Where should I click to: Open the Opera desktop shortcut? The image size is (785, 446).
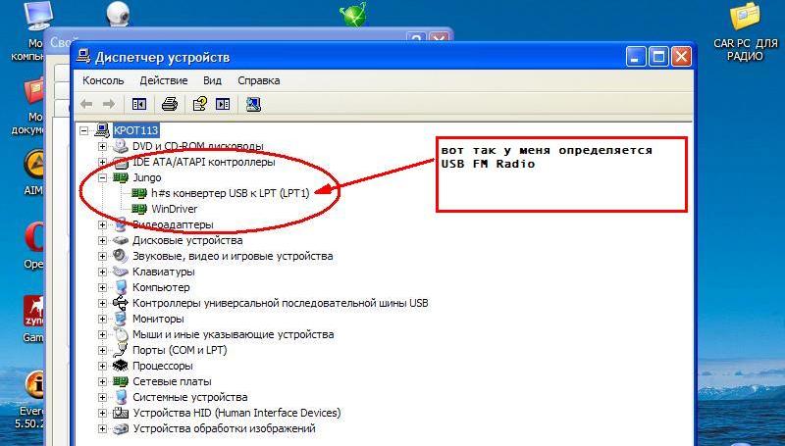click(x=33, y=245)
